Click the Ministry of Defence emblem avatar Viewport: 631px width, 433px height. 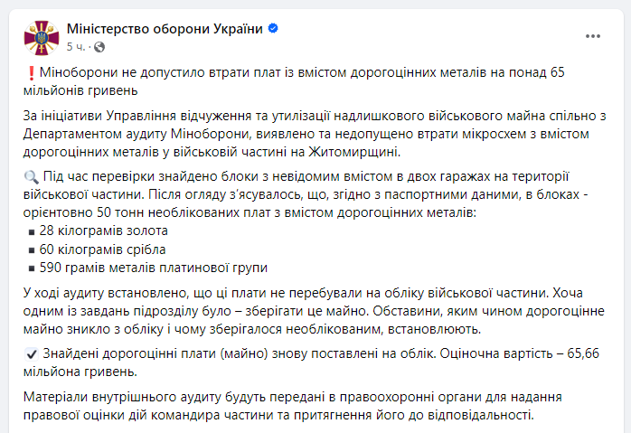(42, 36)
